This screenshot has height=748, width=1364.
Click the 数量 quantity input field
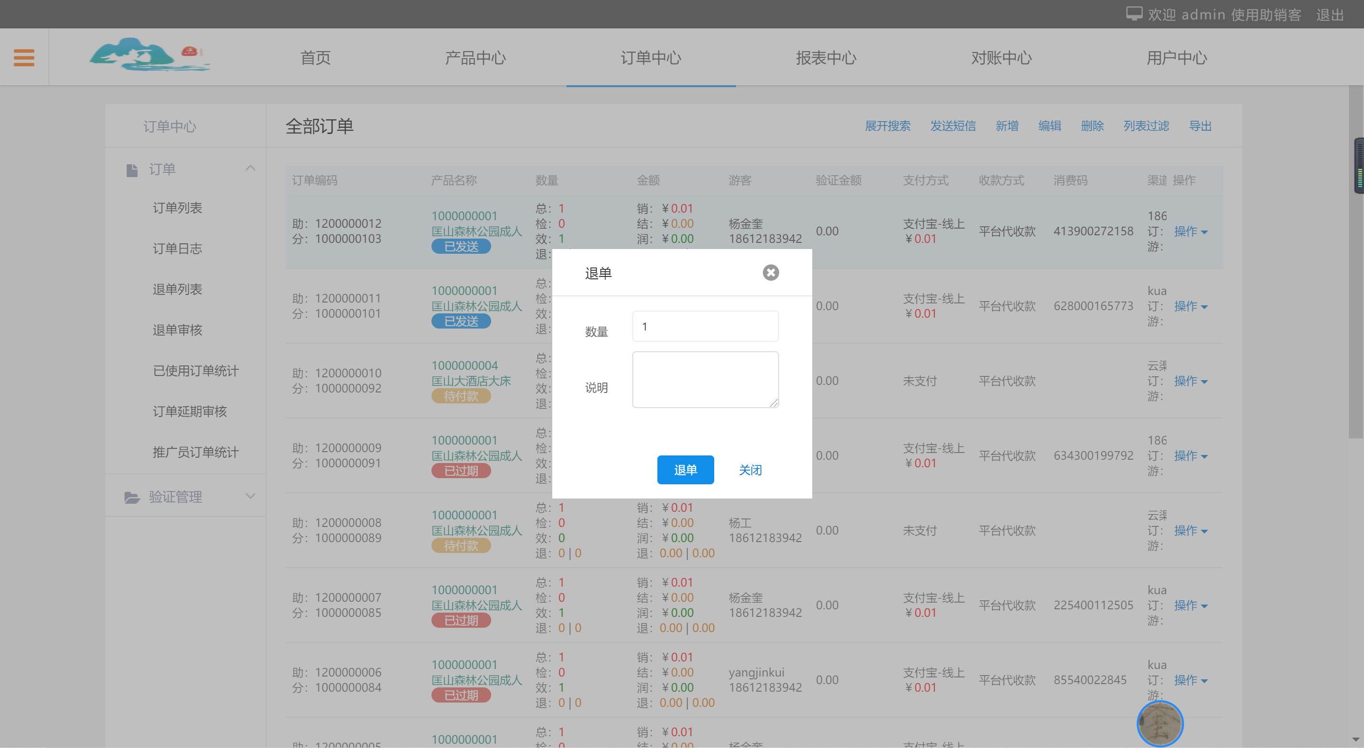[x=705, y=326]
